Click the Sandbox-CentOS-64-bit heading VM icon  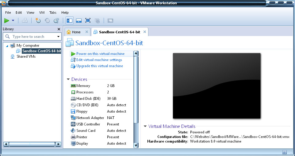click(x=70, y=43)
